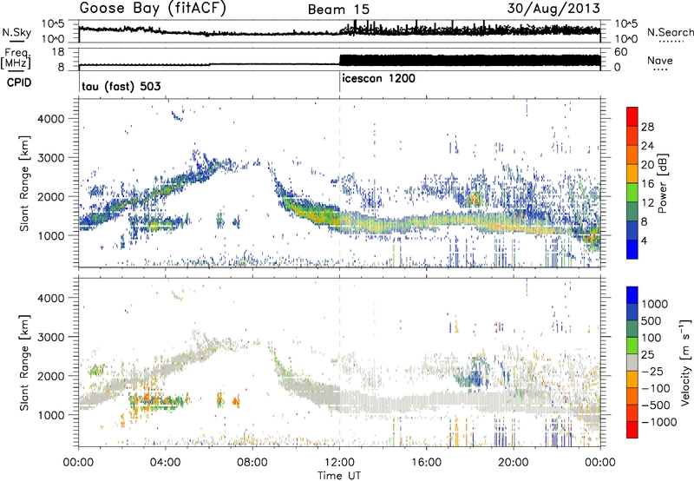Select the 12:00 time tick label
Viewport: 694px width, 481px height.
pos(339,463)
